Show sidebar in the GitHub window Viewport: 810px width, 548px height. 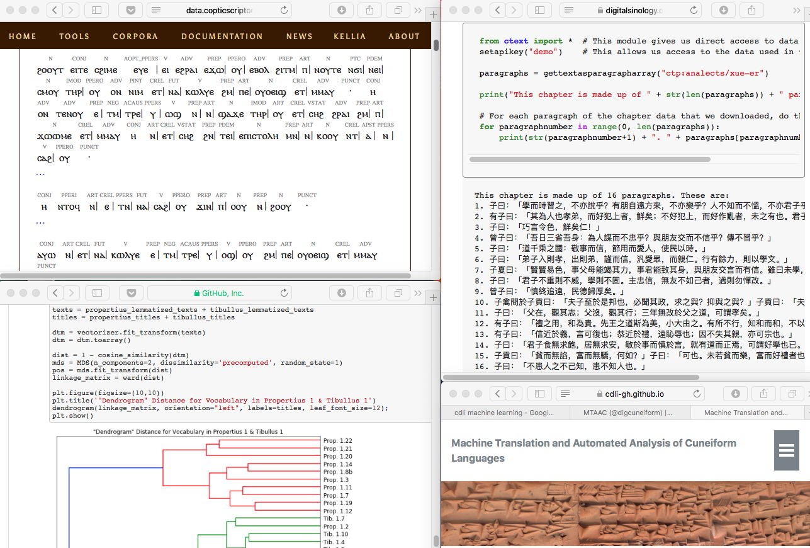tap(96, 293)
